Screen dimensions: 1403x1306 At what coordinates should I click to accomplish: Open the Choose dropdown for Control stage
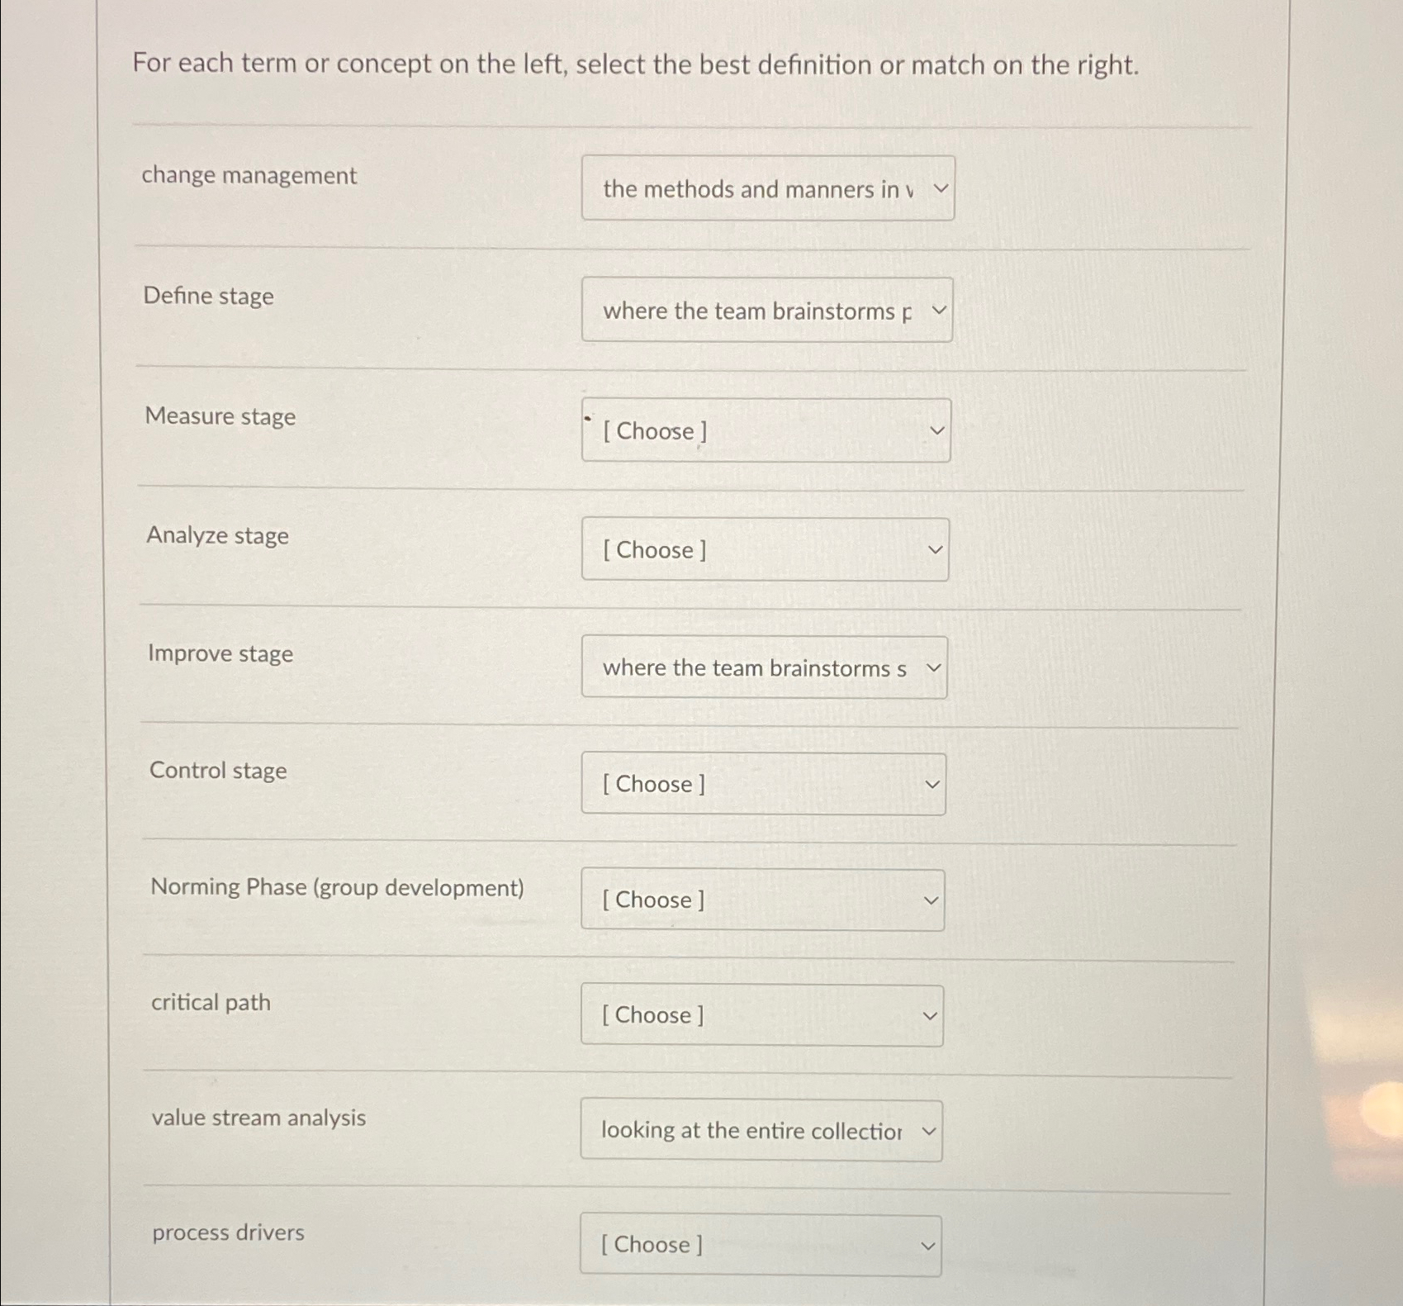[761, 783]
